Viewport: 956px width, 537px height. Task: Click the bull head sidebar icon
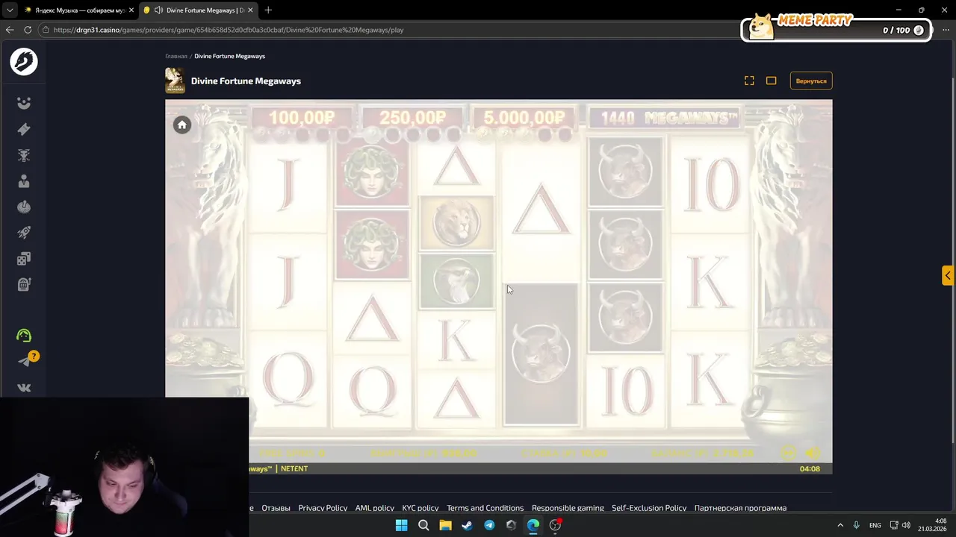pyautogui.click(x=24, y=155)
